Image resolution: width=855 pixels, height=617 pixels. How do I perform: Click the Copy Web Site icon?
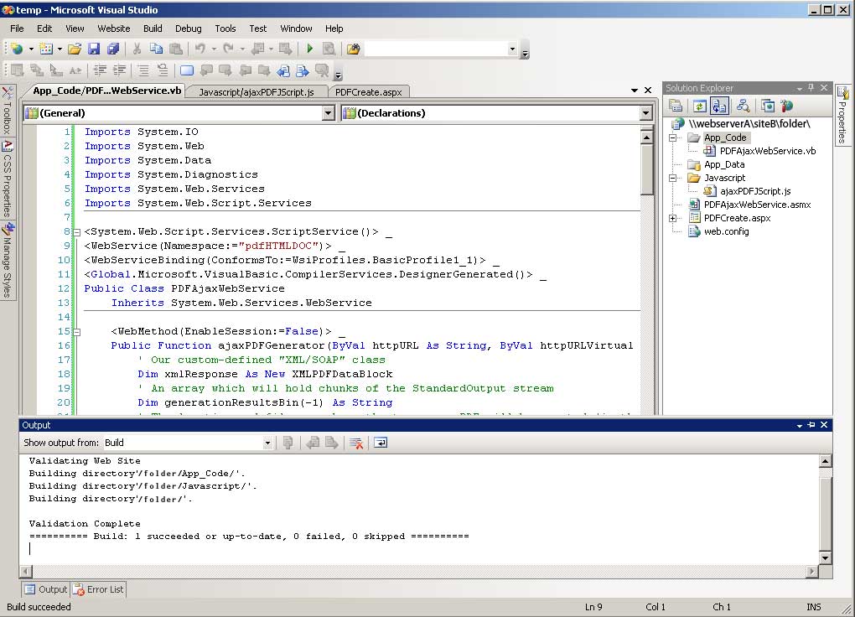[x=768, y=106]
